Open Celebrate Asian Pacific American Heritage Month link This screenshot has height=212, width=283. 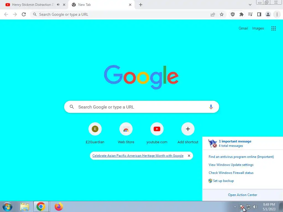138,156
